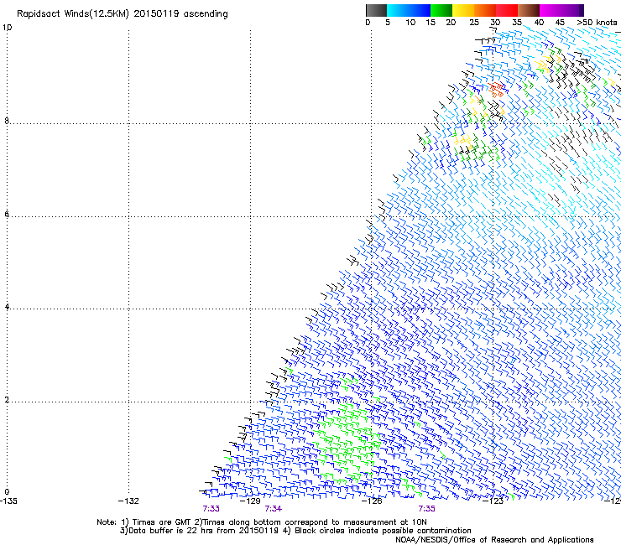
Task: Click the latitude axis label '2'
Action: pos(7,400)
